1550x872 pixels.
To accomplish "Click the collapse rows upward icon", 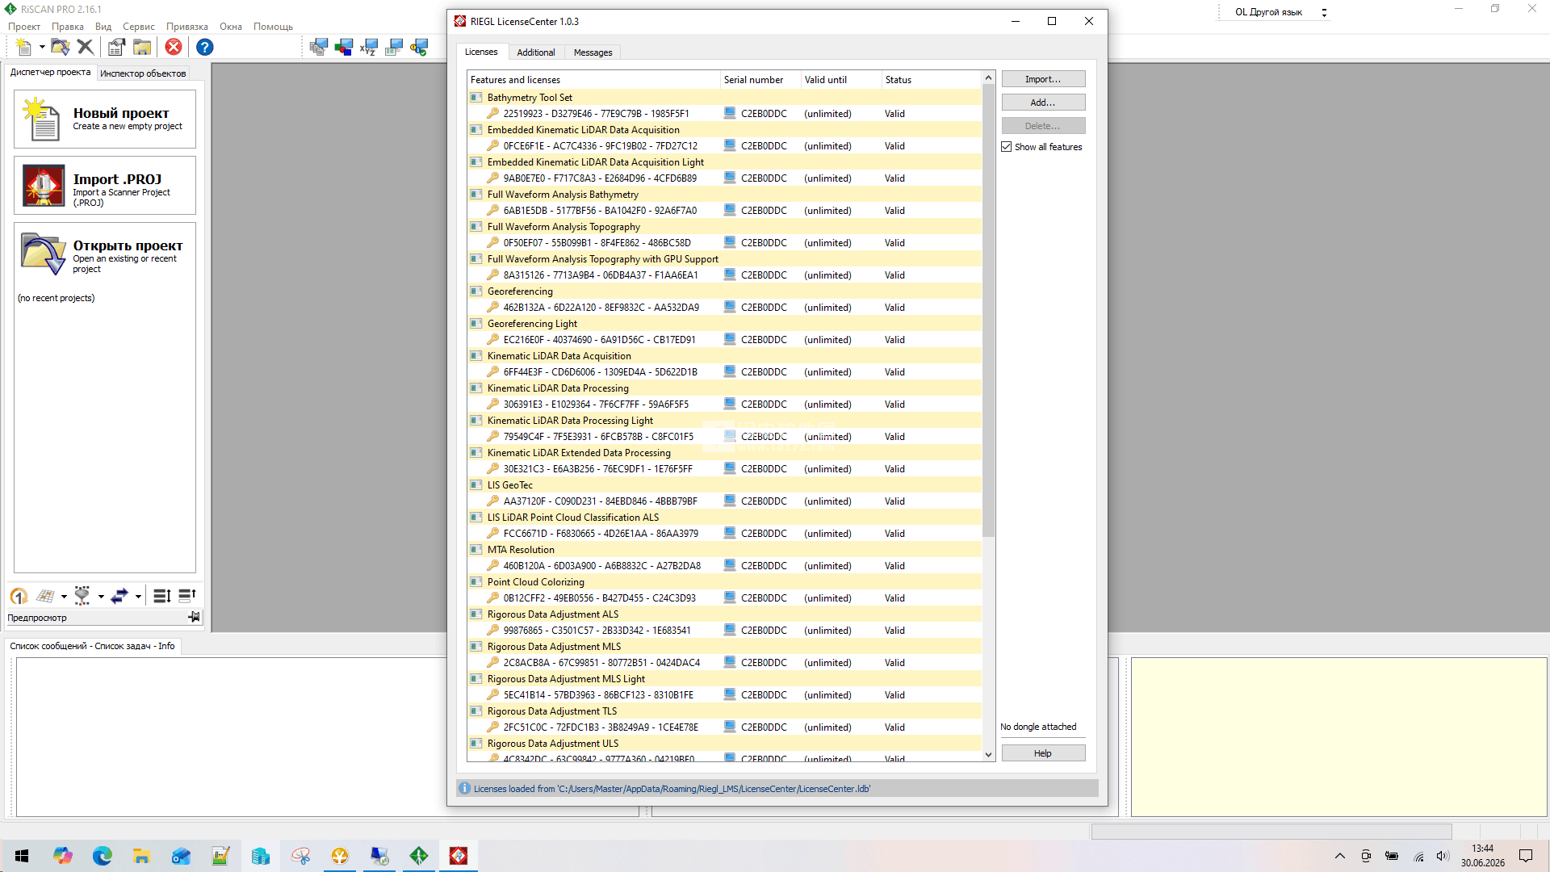I will 187,596.
